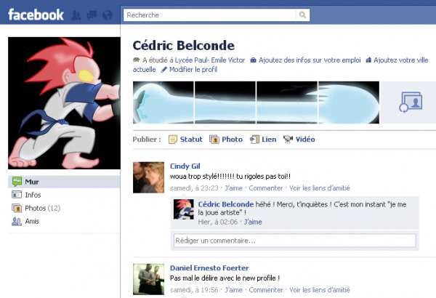Click the Statut publish icon

click(173, 140)
